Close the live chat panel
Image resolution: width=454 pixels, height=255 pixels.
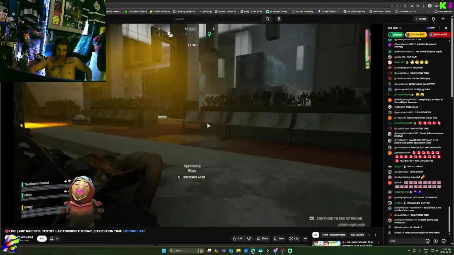pos(446,28)
